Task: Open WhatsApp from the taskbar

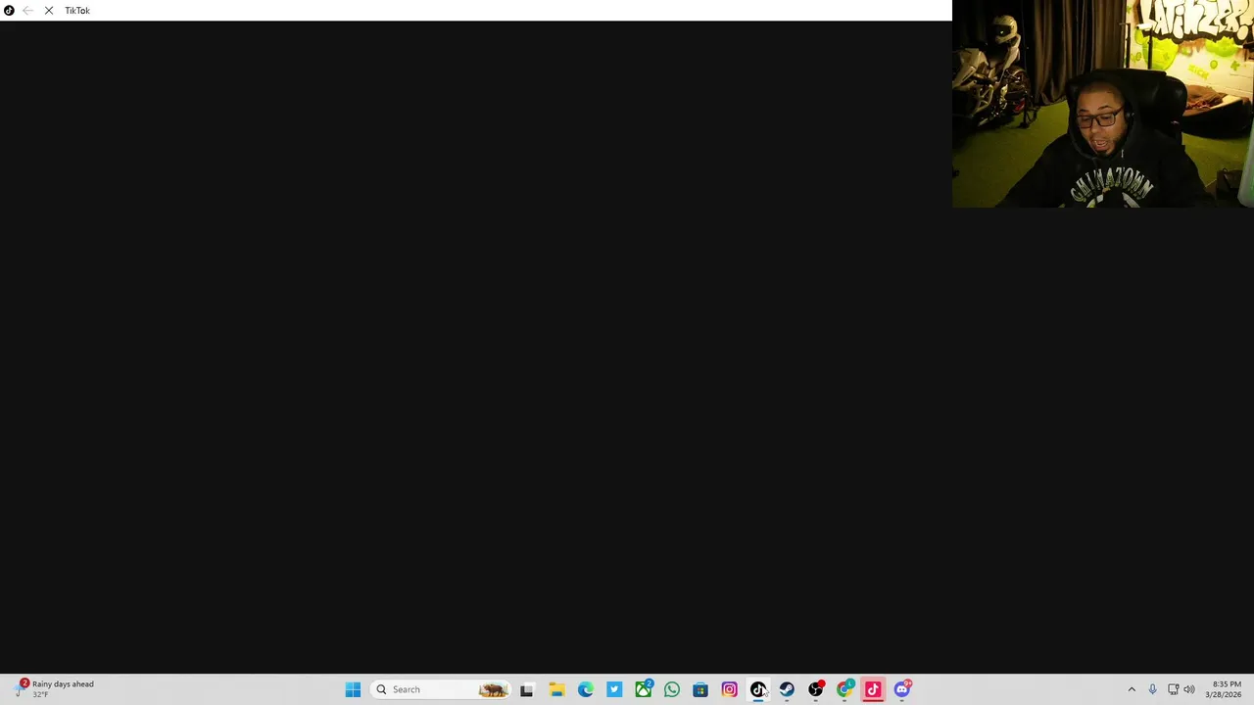Action: click(672, 689)
